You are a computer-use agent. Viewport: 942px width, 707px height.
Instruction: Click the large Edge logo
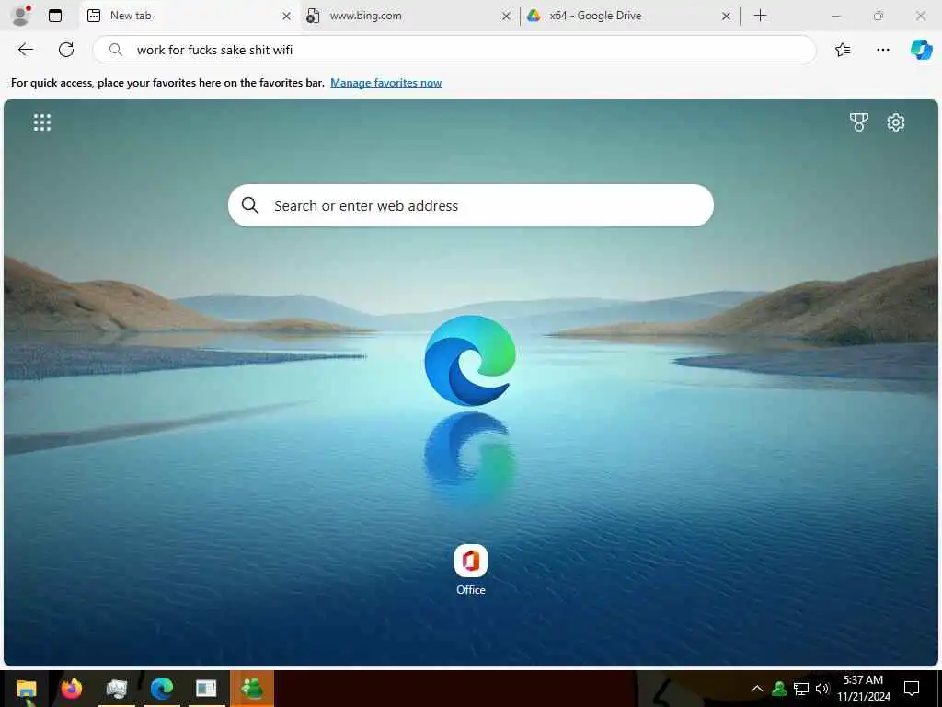click(x=470, y=360)
